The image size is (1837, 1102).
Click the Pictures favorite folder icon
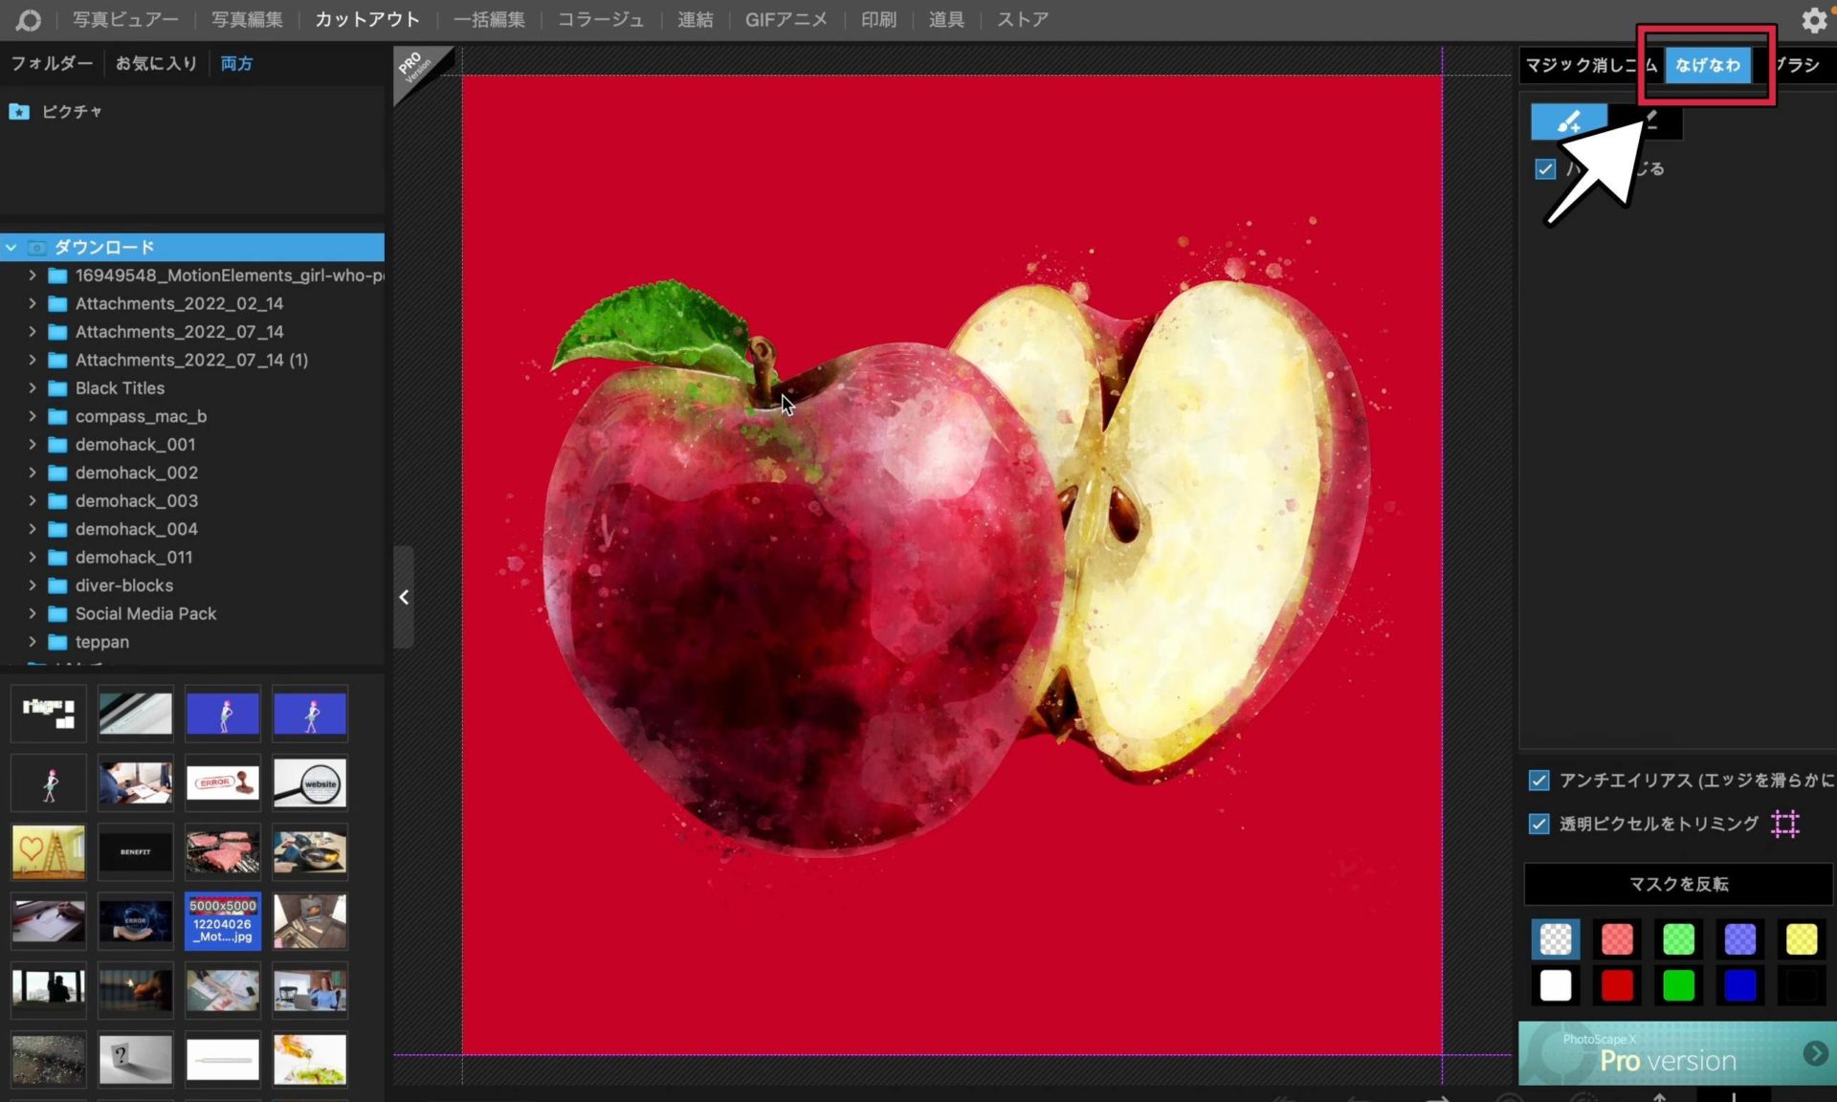19,112
